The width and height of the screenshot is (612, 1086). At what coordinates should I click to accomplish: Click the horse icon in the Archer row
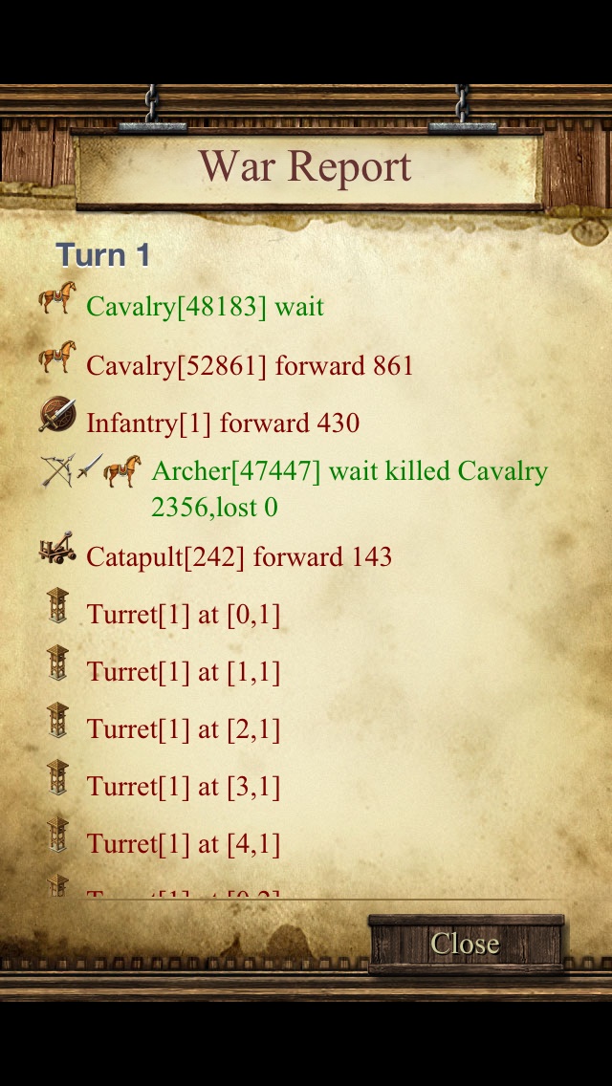(x=122, y=471)
